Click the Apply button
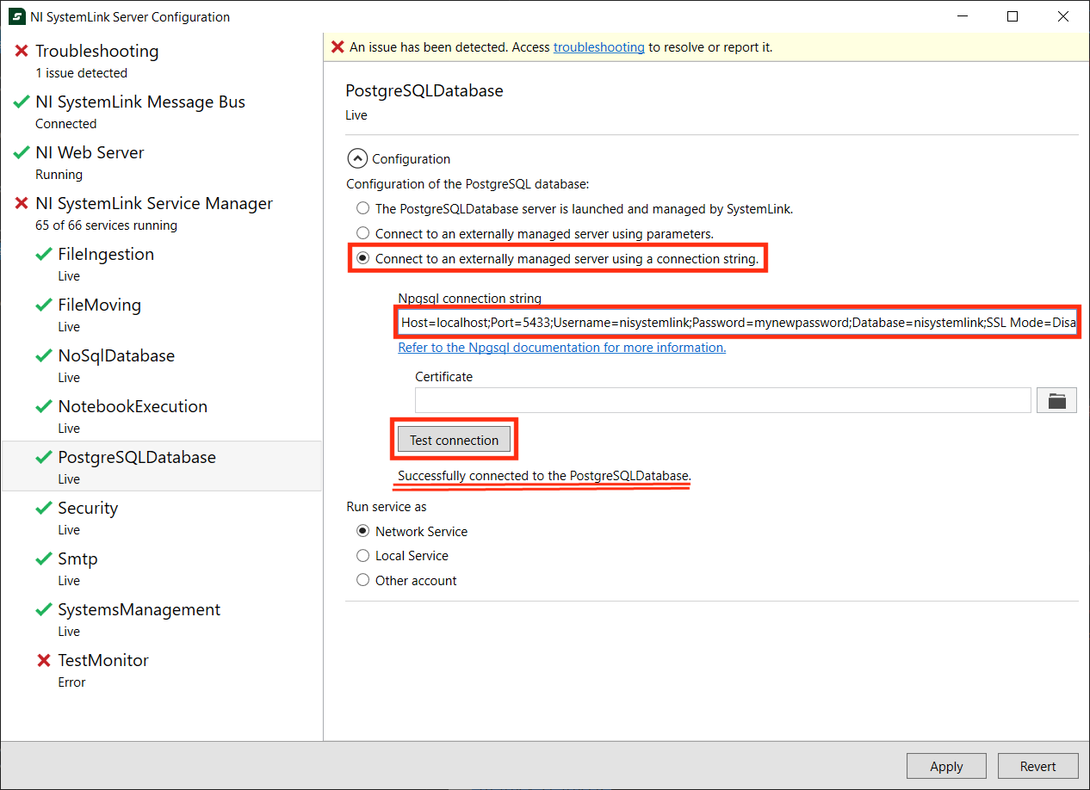This screenshot has width=1090, height=790. (x=946, y=766)
